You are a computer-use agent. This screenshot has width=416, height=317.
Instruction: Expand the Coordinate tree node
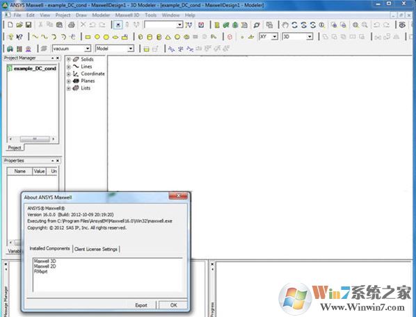click(x=68, y=74)
